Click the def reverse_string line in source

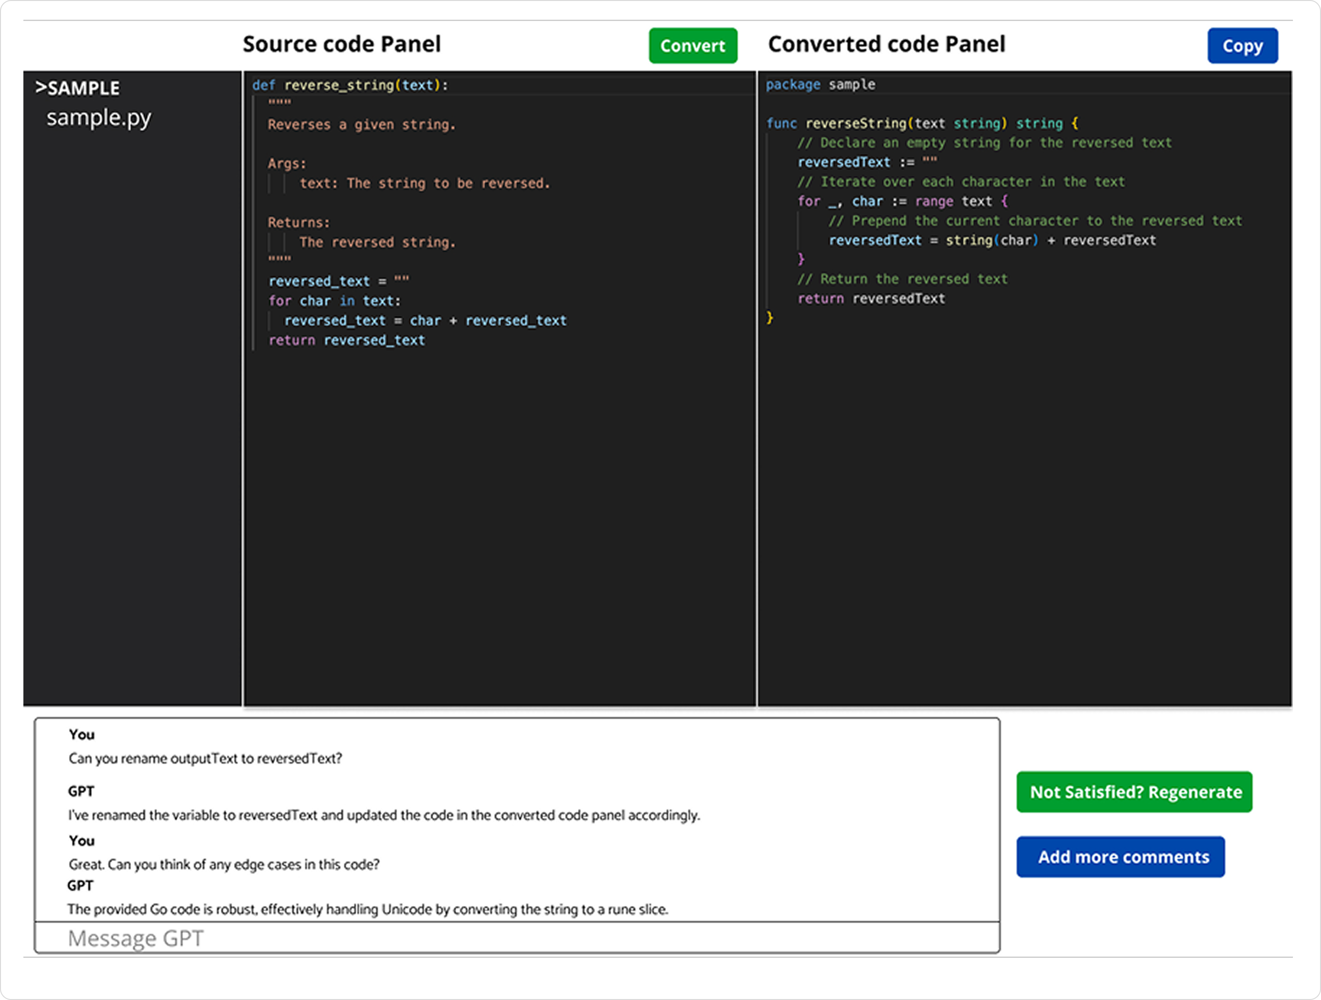pyautogui.click(x=350, y=86)
